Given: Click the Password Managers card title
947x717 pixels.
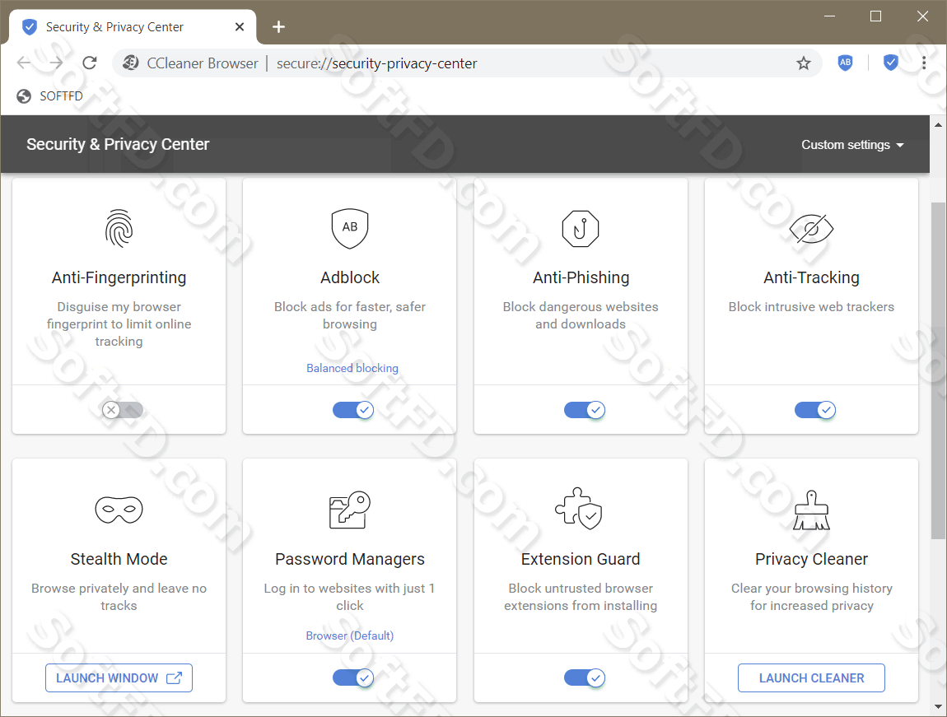Looking at the screenshot, I should (350, 559).
